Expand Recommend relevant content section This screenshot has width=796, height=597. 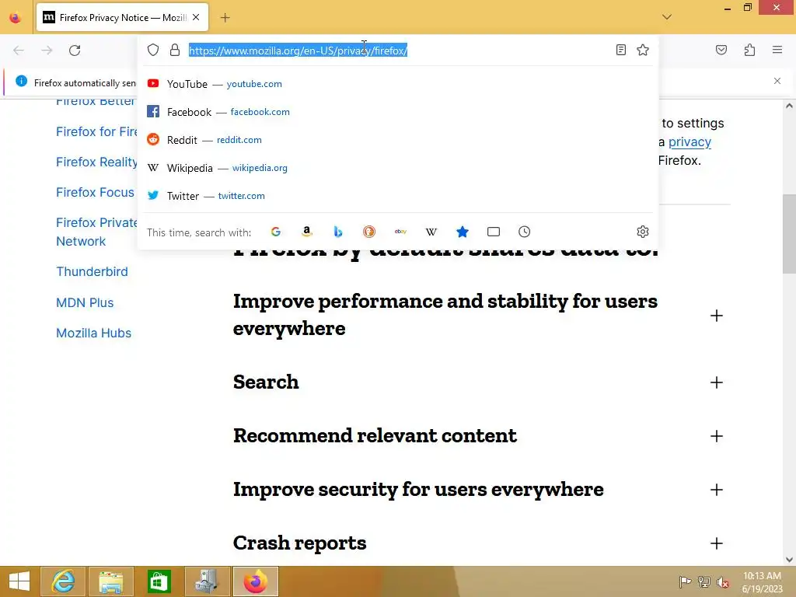[716, 436]
